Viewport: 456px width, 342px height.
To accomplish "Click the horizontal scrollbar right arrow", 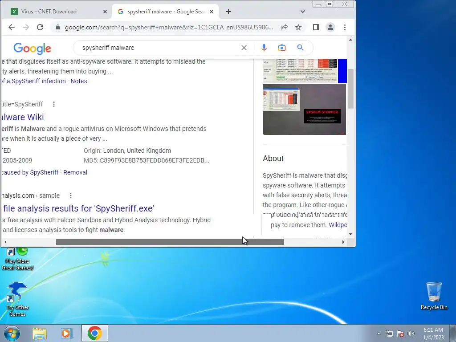I will tap(343, 242).
